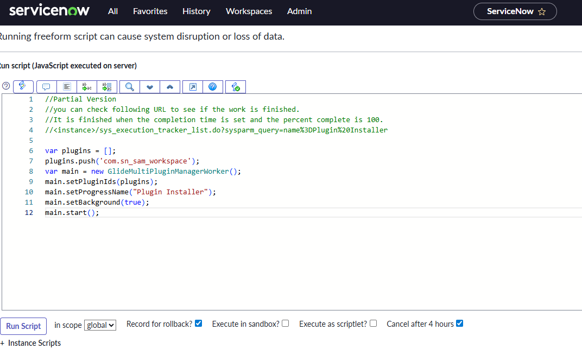The width and height of the screenshot is (582, 355).
Task: Expand the Instance Scripts section
Action: click(x=31, y=343)
